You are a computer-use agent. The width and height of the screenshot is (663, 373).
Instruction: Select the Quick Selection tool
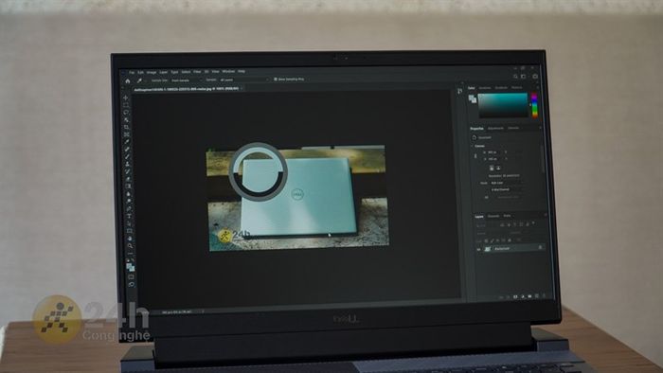(126, 120)
